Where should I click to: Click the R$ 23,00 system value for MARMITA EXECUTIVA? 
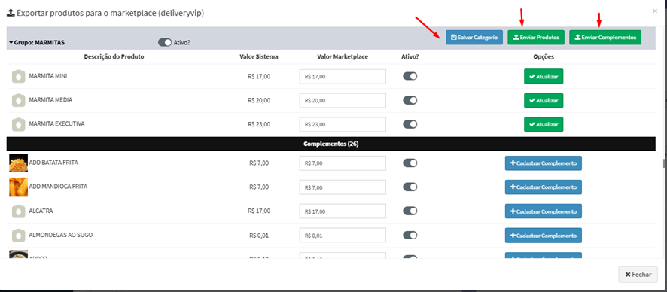(x=259, y=124)
